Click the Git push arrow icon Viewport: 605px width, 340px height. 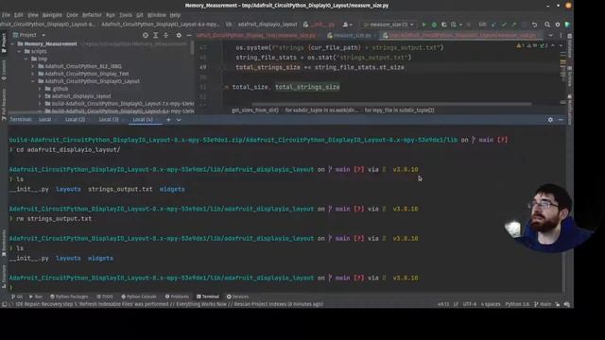point(513,25)
